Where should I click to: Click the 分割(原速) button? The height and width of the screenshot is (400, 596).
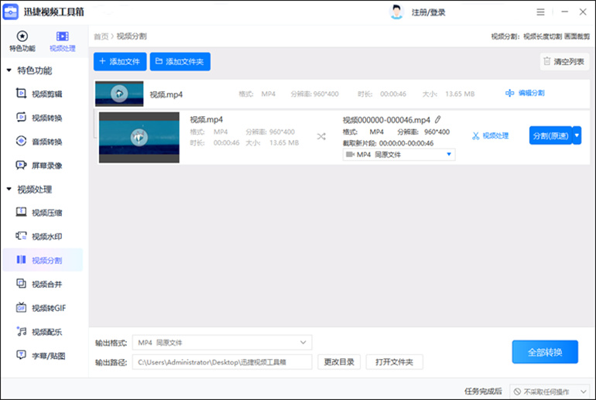[550, 135]
